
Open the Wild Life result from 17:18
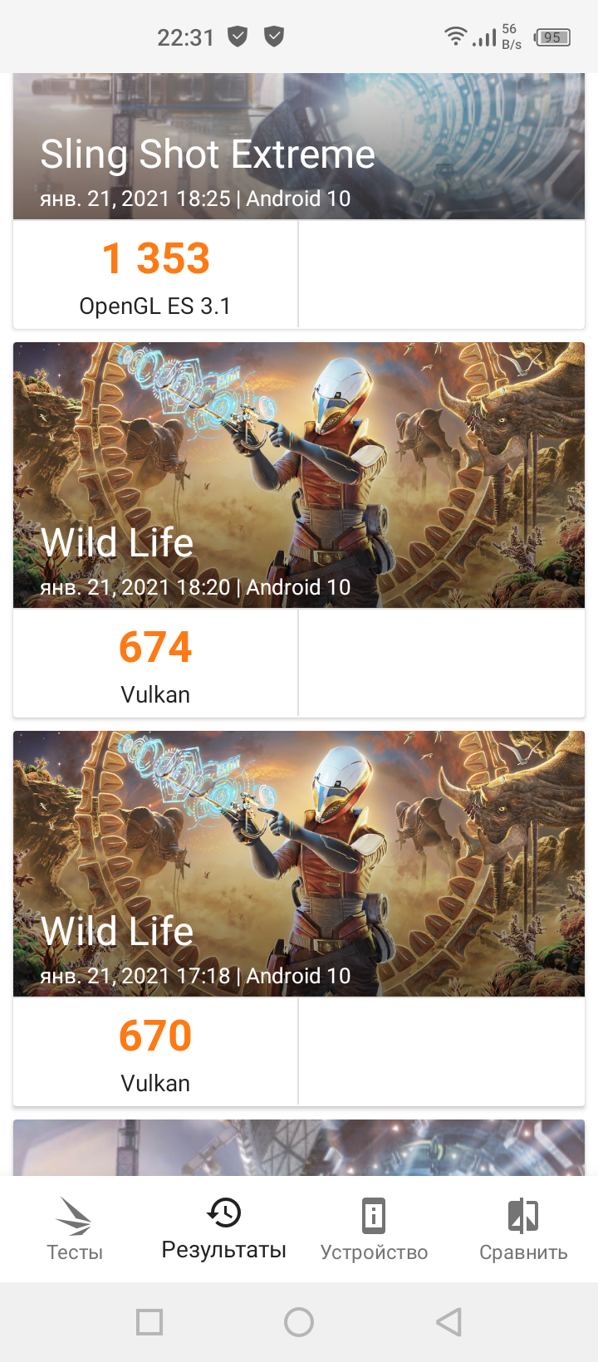(x=299, y=864)
